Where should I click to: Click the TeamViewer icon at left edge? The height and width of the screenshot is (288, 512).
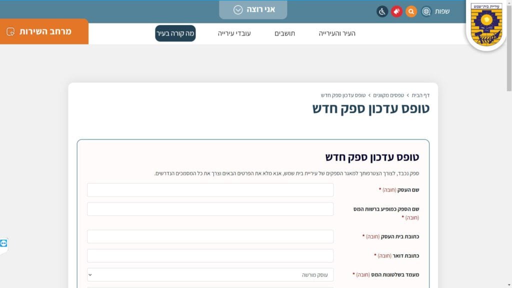[4, 243]
